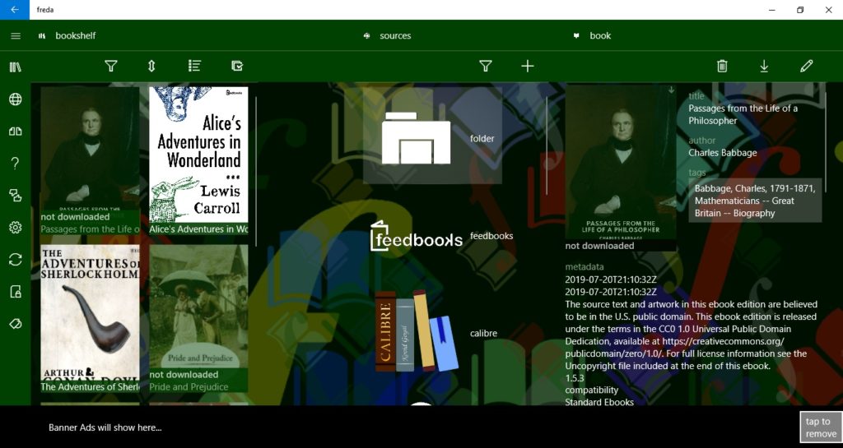Click the back arrow in title bar
Viewport: 843px width, 448px height.
tap(15, 10)
